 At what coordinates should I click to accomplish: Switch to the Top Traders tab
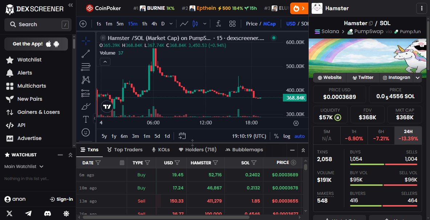click(x=125, y=150)
